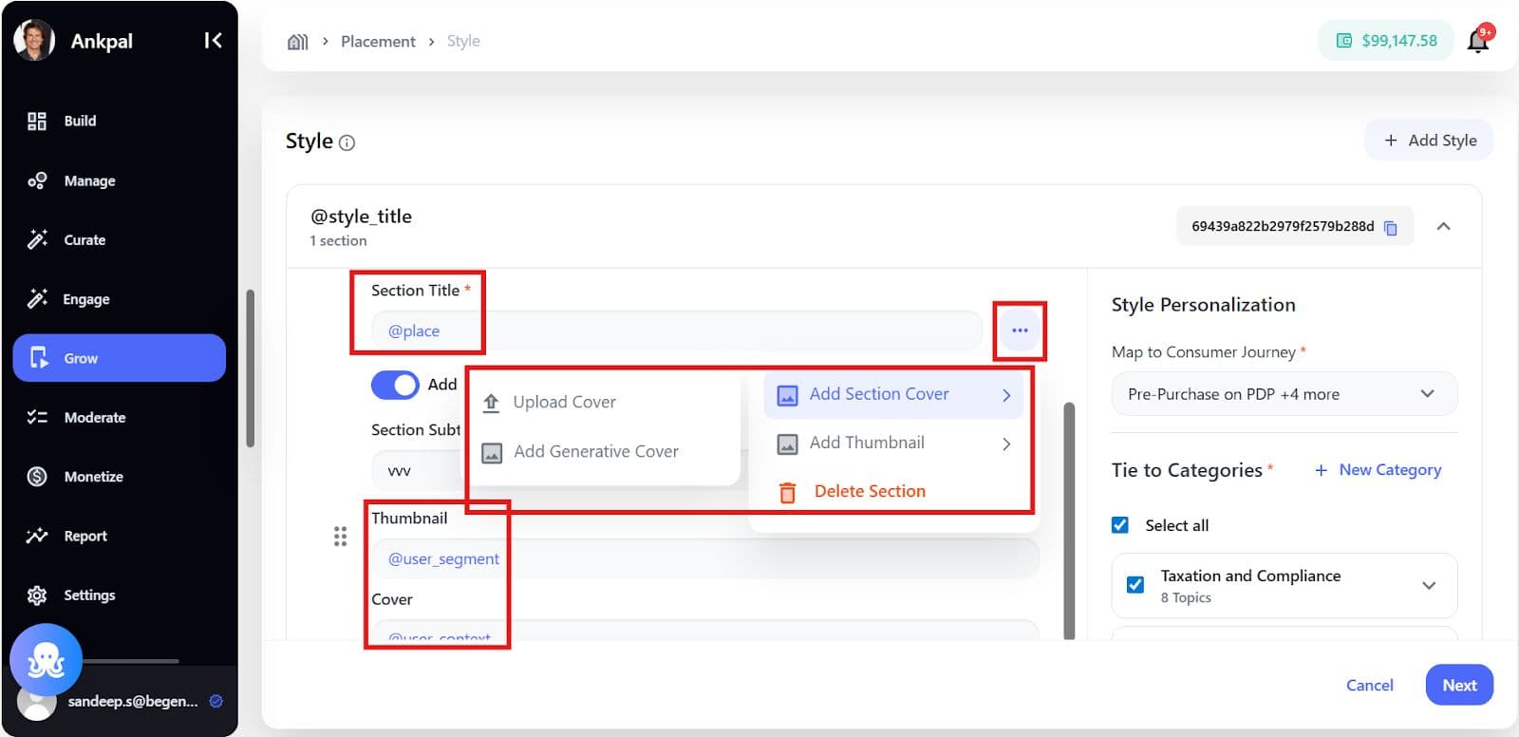Toggle the Add switch off

click(x=395, y=385)
